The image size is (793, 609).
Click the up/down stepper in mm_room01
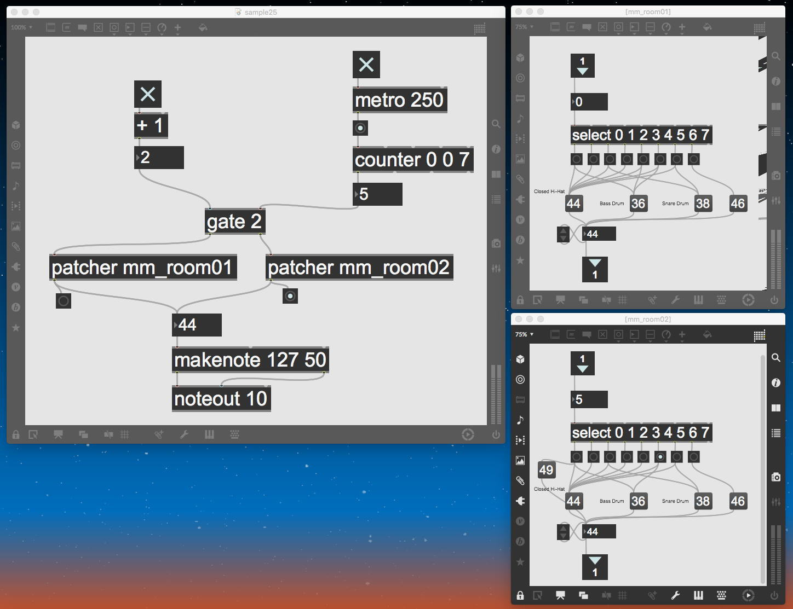tap(564, 234)
